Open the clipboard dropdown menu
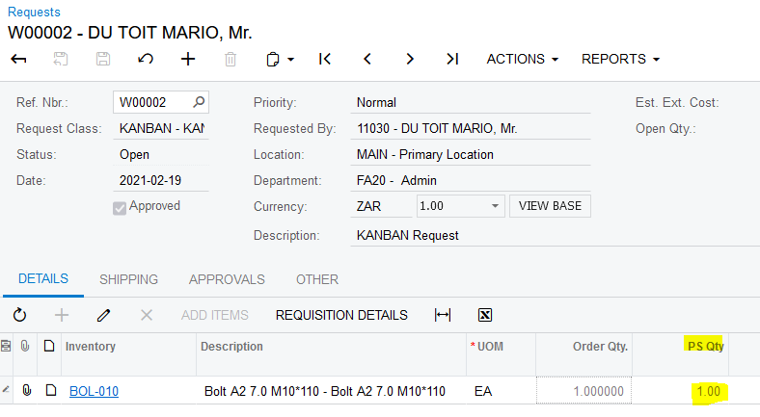 tap(280, 59)
